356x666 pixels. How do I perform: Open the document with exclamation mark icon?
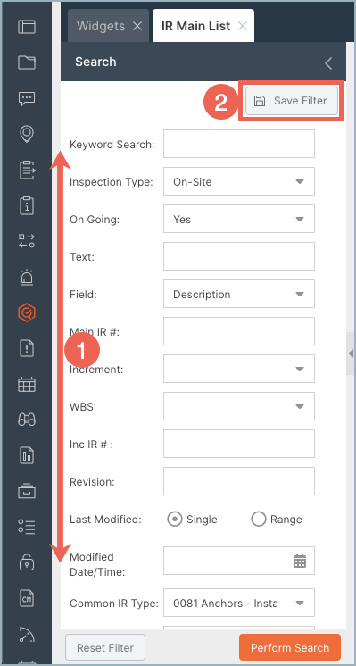tap(27, 349)
